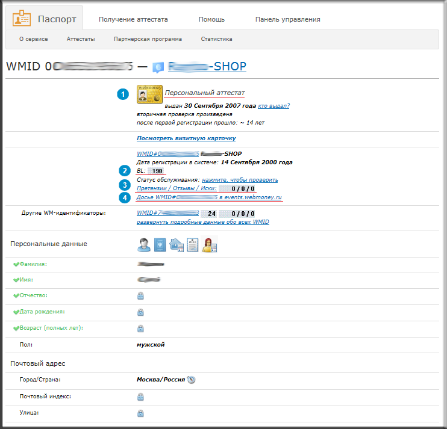Open the Помощь menu item
This screenshot has height=429, width=447.
[x=211, y=19]
